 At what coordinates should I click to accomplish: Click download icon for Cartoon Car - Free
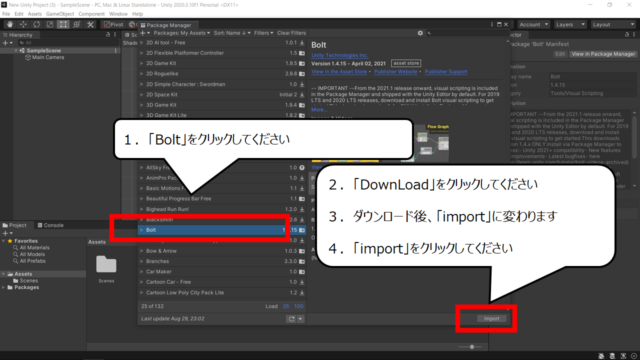point(302,282)
